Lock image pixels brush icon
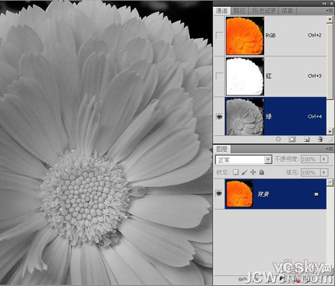Image resolution: width=335 pixels, height=286 pixels. [244, 172]
